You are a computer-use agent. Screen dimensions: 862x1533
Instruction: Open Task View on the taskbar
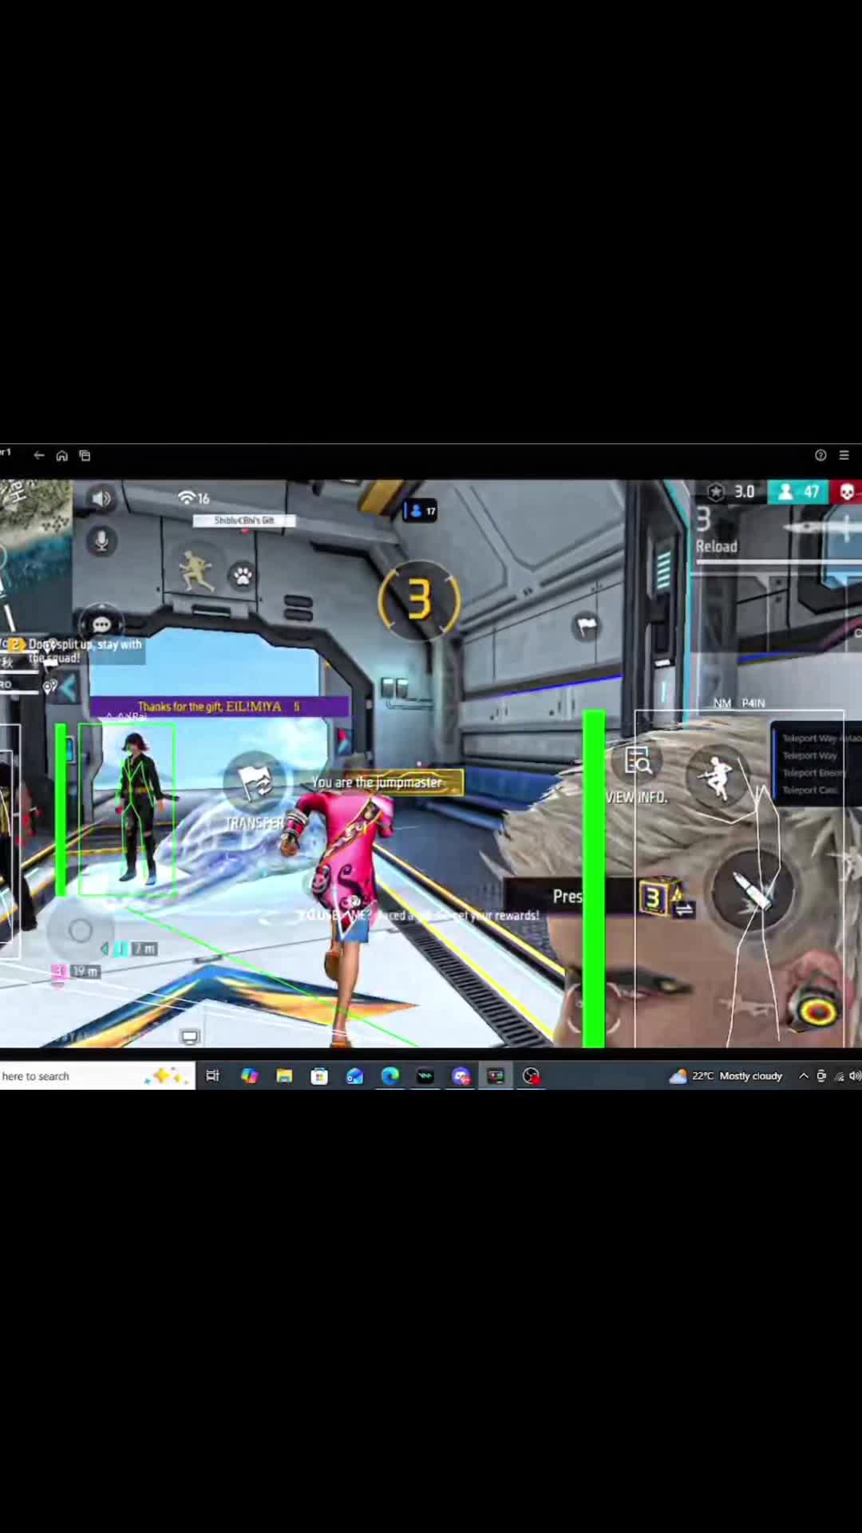point(213,1076)
